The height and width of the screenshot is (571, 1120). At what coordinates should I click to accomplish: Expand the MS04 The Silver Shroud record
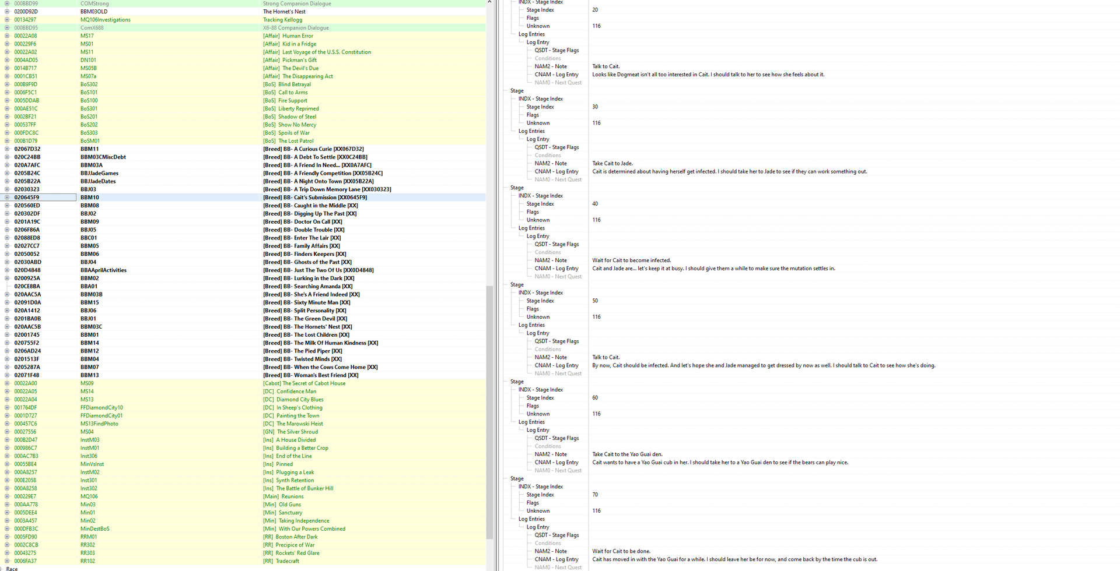tap(7, 432)
